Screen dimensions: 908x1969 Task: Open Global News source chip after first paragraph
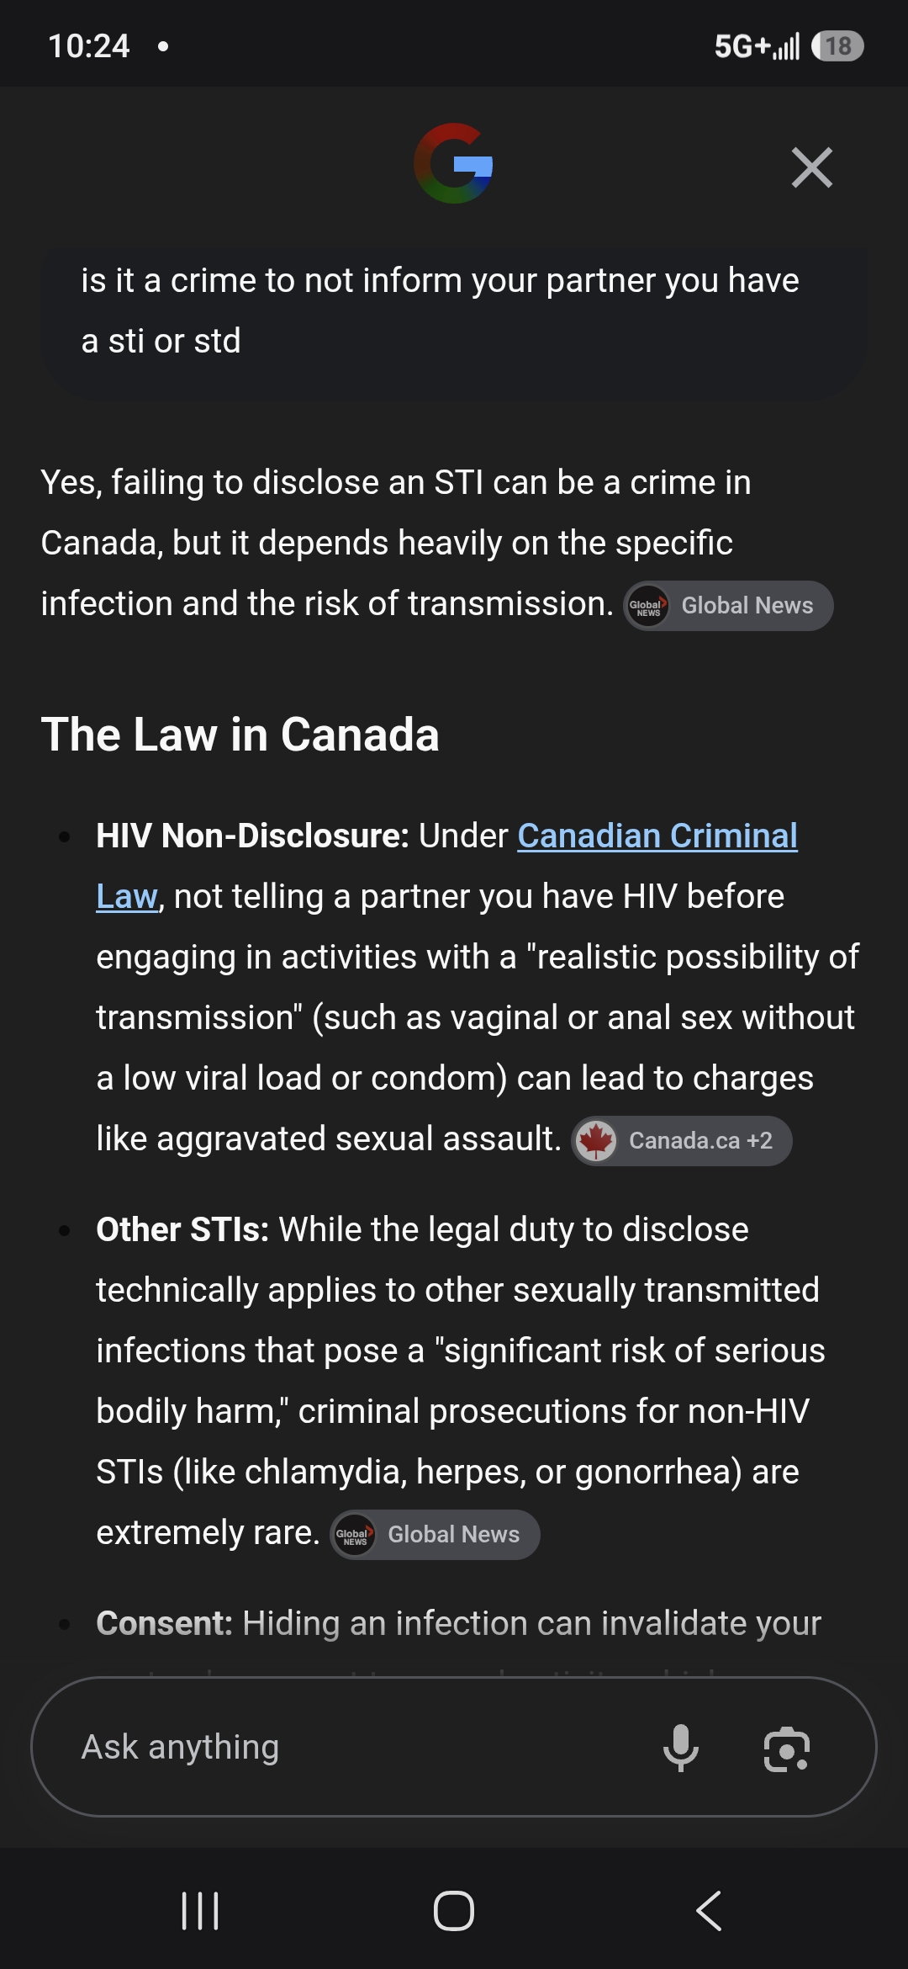tap(728, 606)
